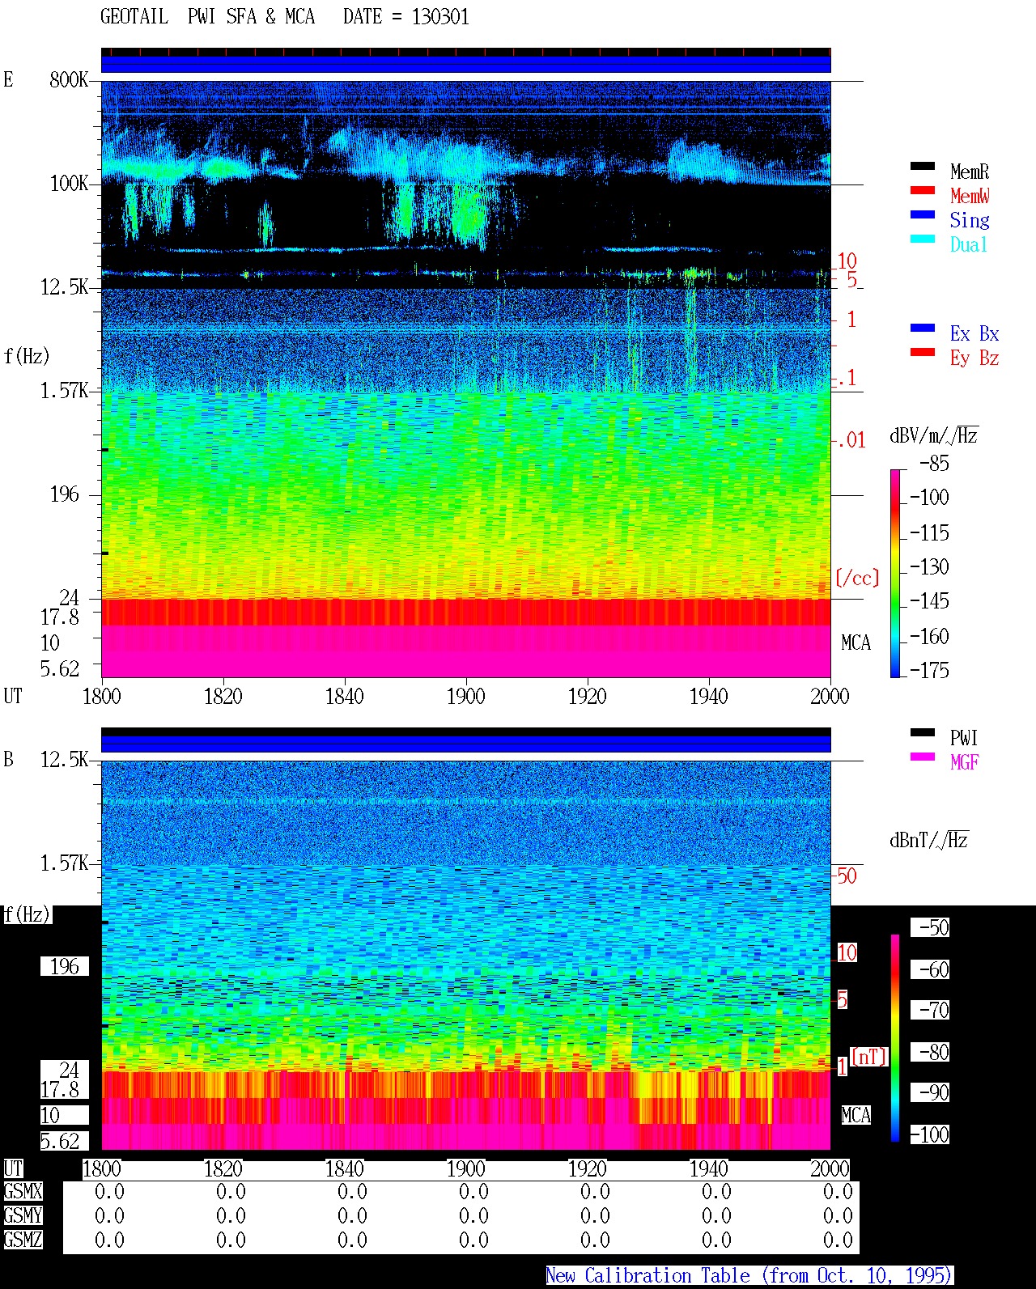Click the red '[nT]' unit label
Image resolution: width=1036 pixels, height=1289 pixels.
869,1057
